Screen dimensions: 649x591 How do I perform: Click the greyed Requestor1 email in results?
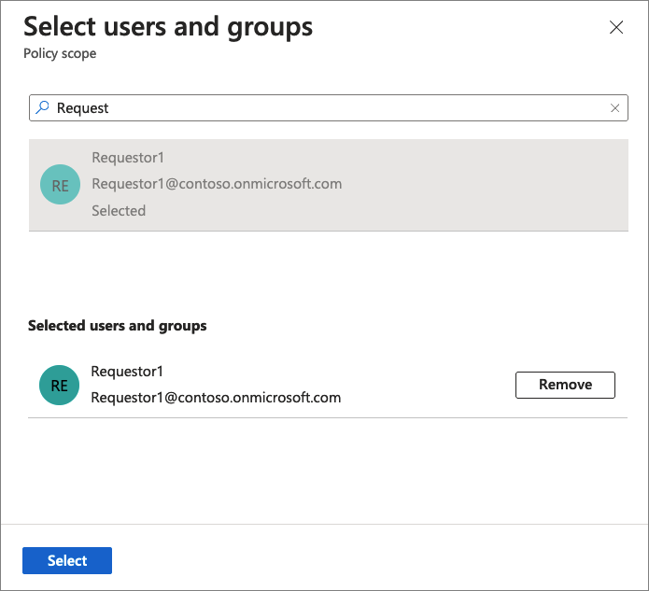[x=217, y=184]
